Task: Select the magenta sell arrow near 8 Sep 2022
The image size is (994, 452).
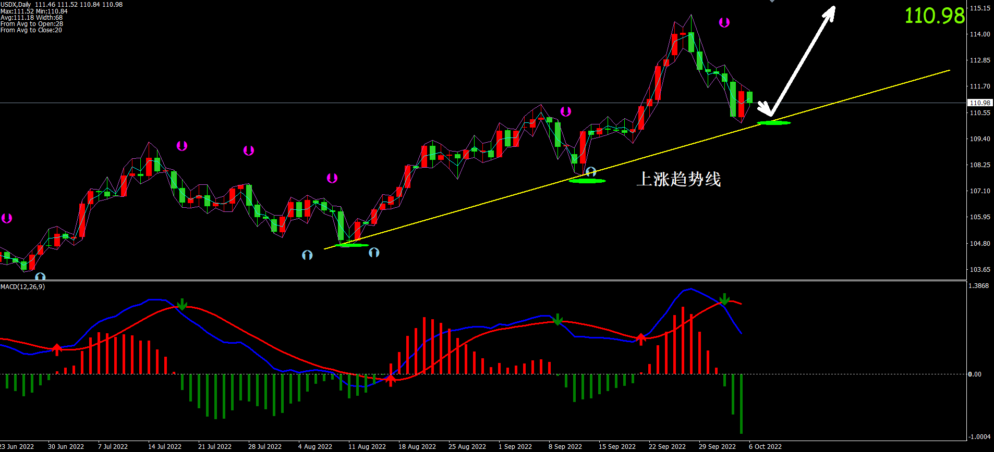Action: pos(566,111)
